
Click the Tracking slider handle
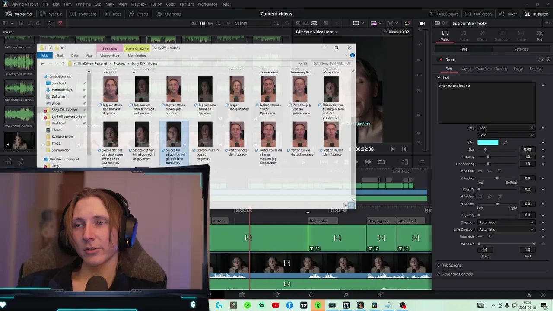click(488, 157)
